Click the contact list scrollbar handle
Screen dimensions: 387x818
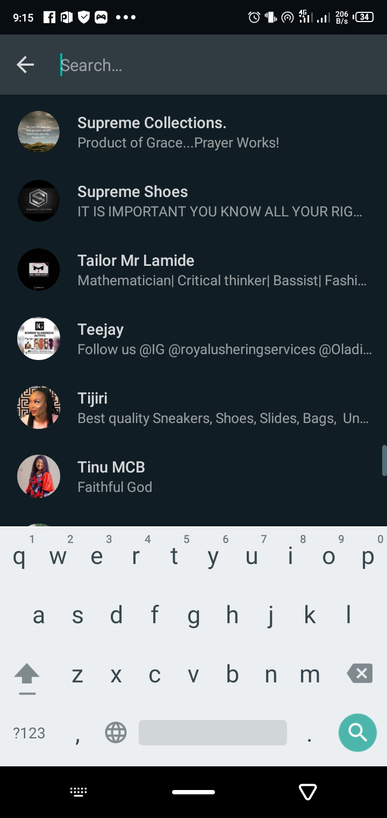click(384, 460)
